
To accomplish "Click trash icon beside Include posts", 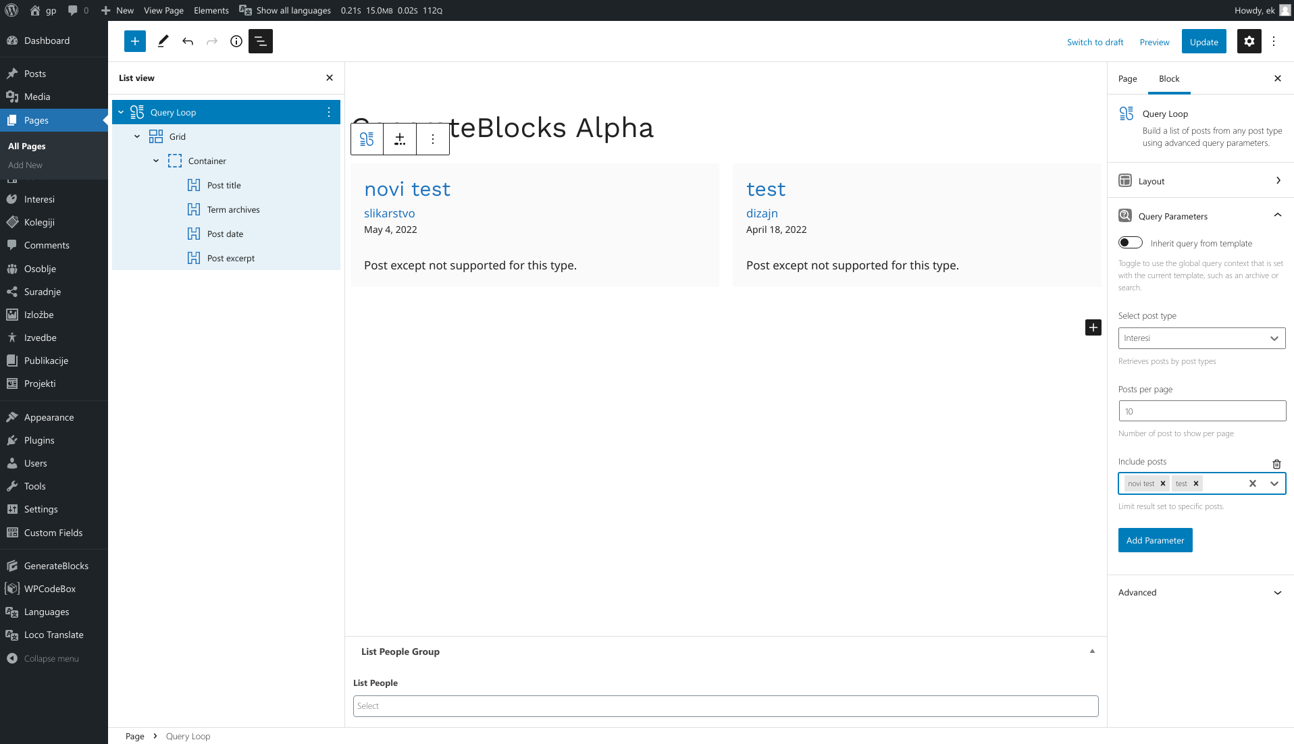I will (x=1276, y=464).
